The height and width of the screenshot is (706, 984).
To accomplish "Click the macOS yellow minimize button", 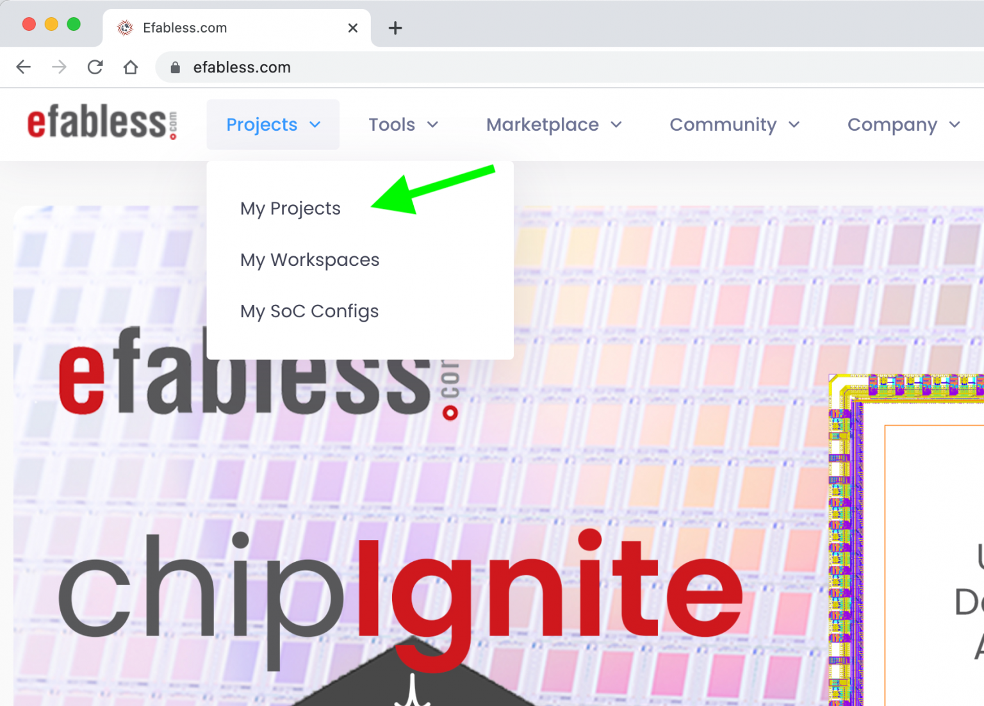I will (x=51, y=24).
